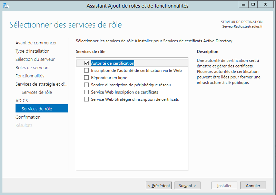Go to Confirmation step
Viewport: 276px width, 195px height.
28,117
